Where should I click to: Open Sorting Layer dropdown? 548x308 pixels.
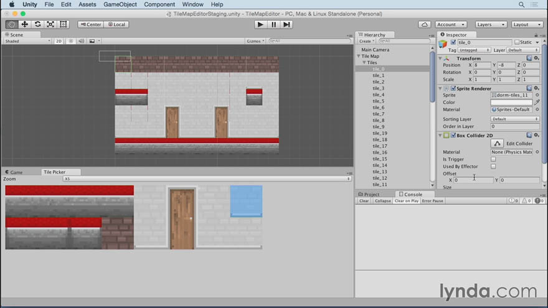click(515, 119)
